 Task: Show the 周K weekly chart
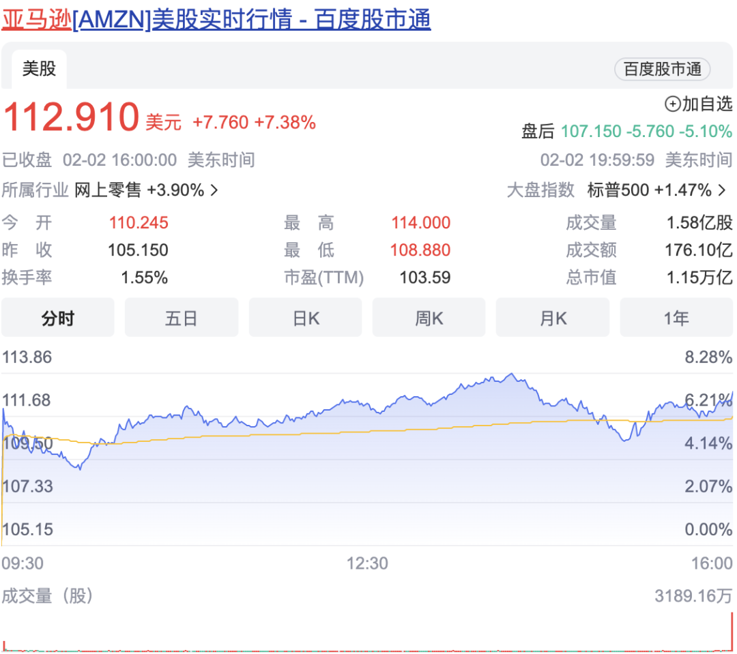(429, 318)
